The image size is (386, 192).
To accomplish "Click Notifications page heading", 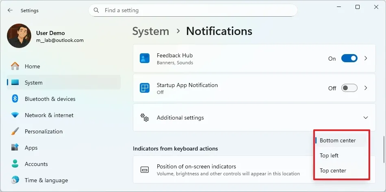I will (219, 31).
